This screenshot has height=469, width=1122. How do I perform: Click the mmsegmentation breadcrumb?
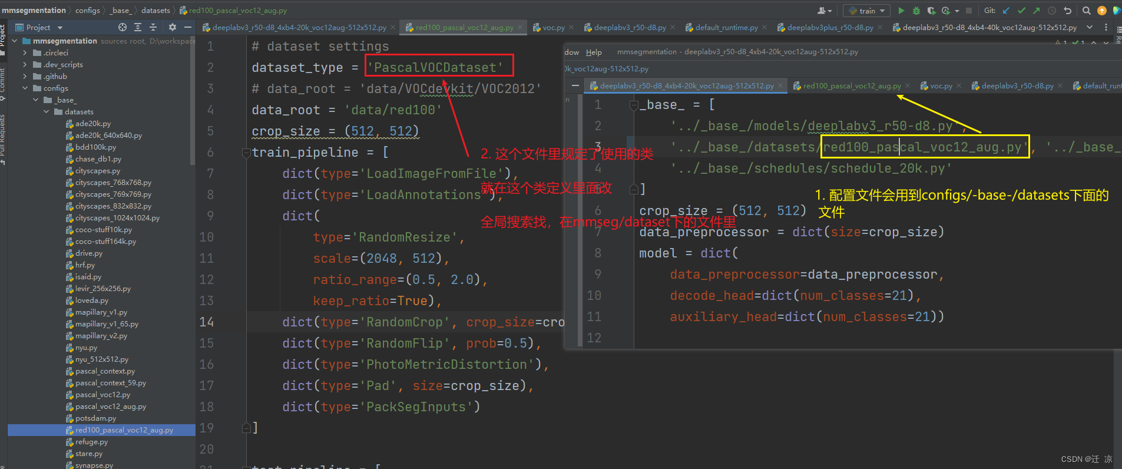(x=34, y=10)
